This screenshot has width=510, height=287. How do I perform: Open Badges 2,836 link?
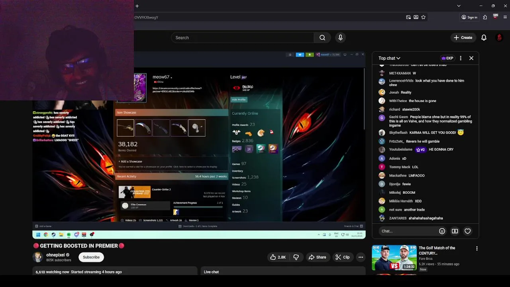tap(243, 141)
